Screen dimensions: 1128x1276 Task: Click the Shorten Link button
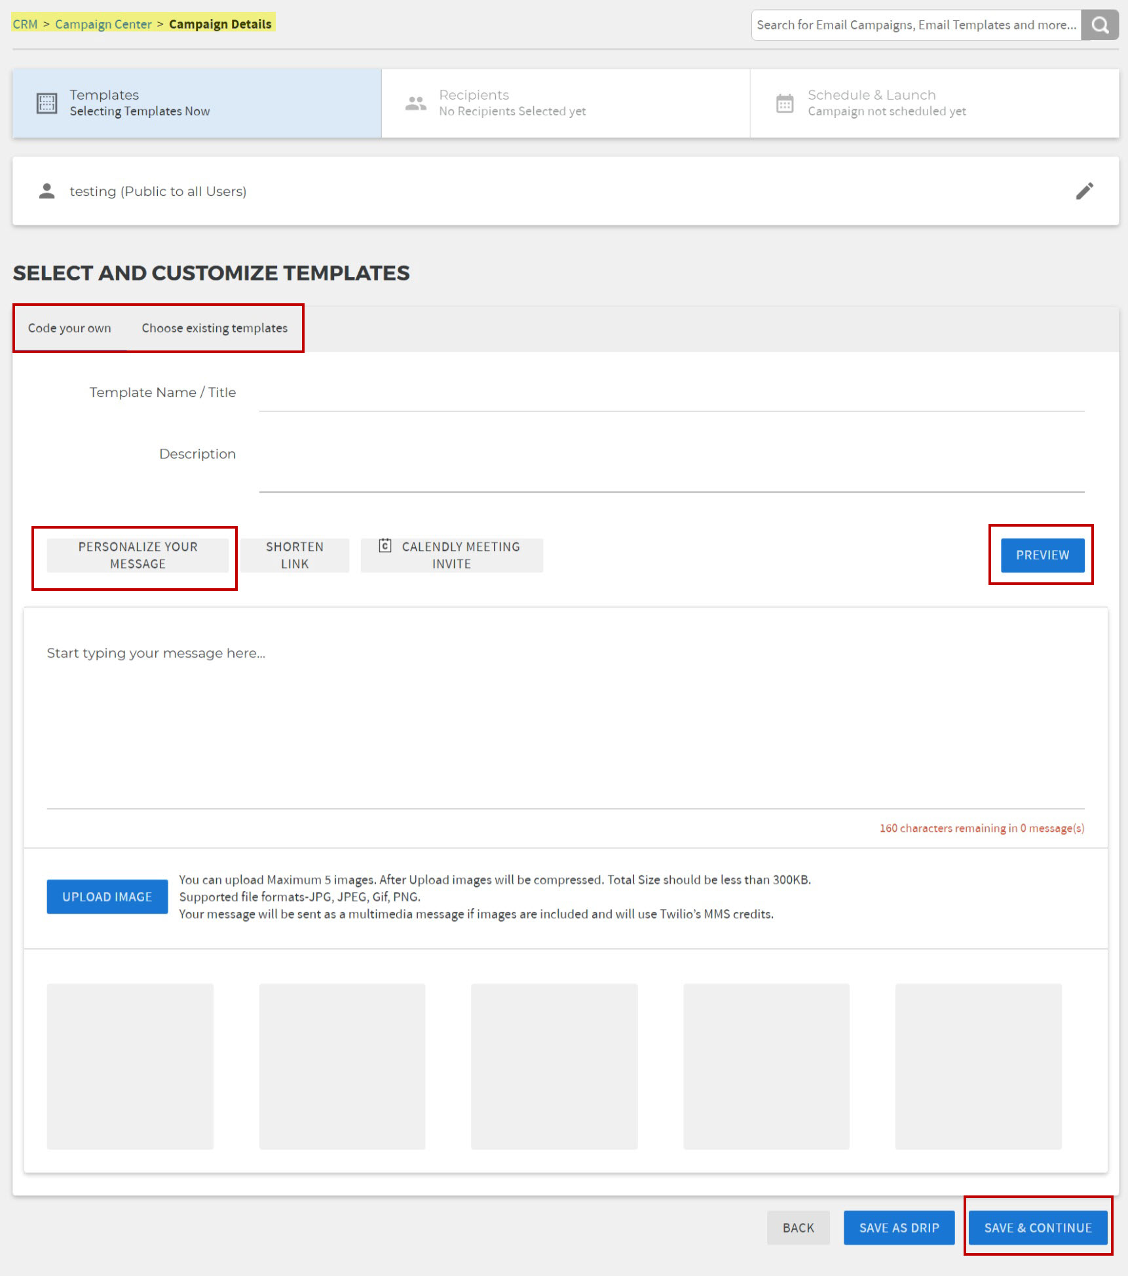pyautogui.click(x=295, y=555)
